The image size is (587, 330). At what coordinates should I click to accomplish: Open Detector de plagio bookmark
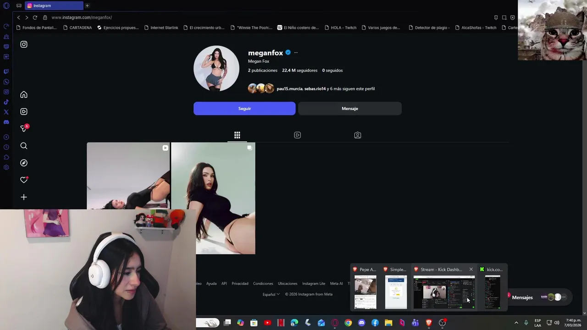pos(428,27)
